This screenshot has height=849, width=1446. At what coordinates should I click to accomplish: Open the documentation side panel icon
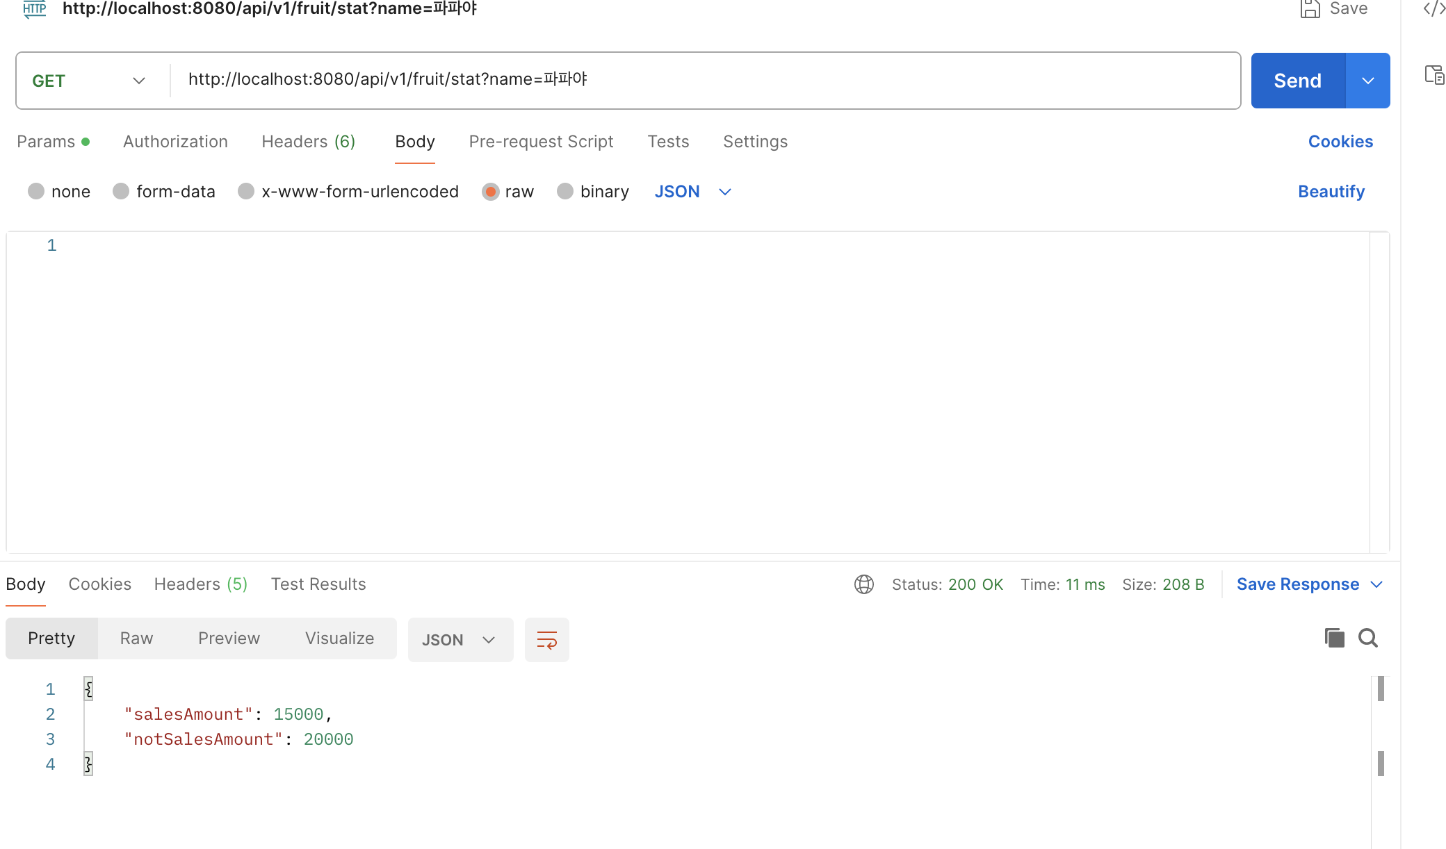click(1433, 74)
